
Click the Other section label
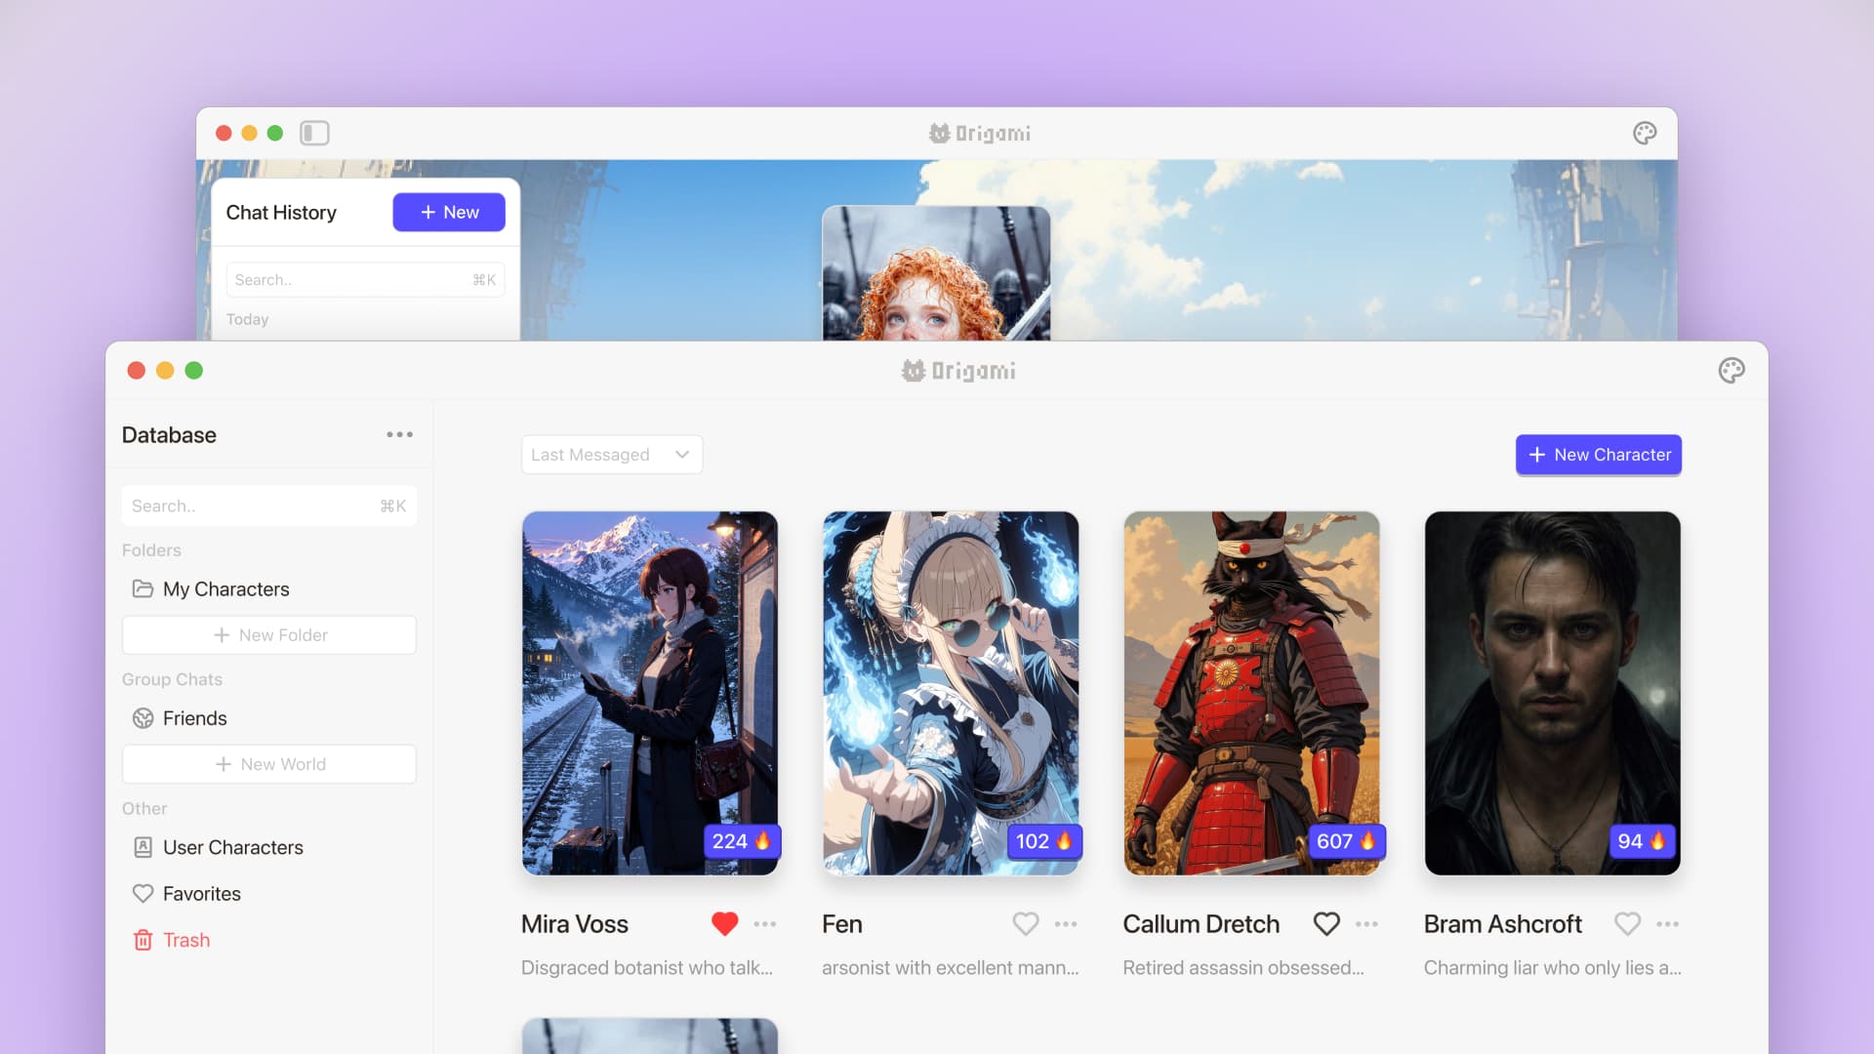144,808
